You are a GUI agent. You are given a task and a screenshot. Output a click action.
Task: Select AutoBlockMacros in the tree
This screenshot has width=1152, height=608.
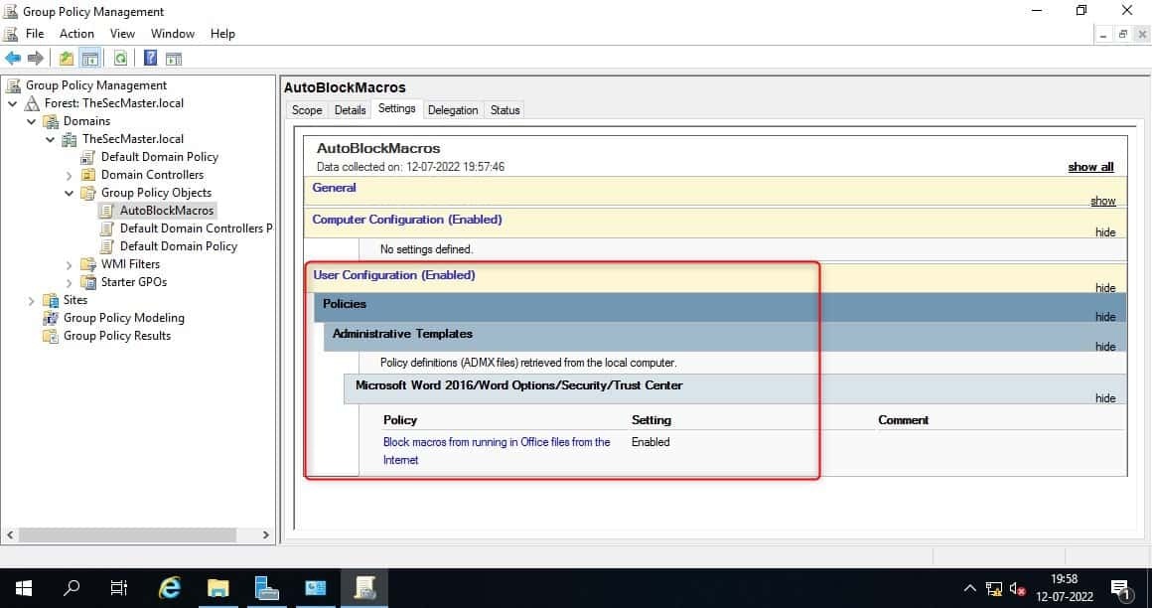point(167,211)
